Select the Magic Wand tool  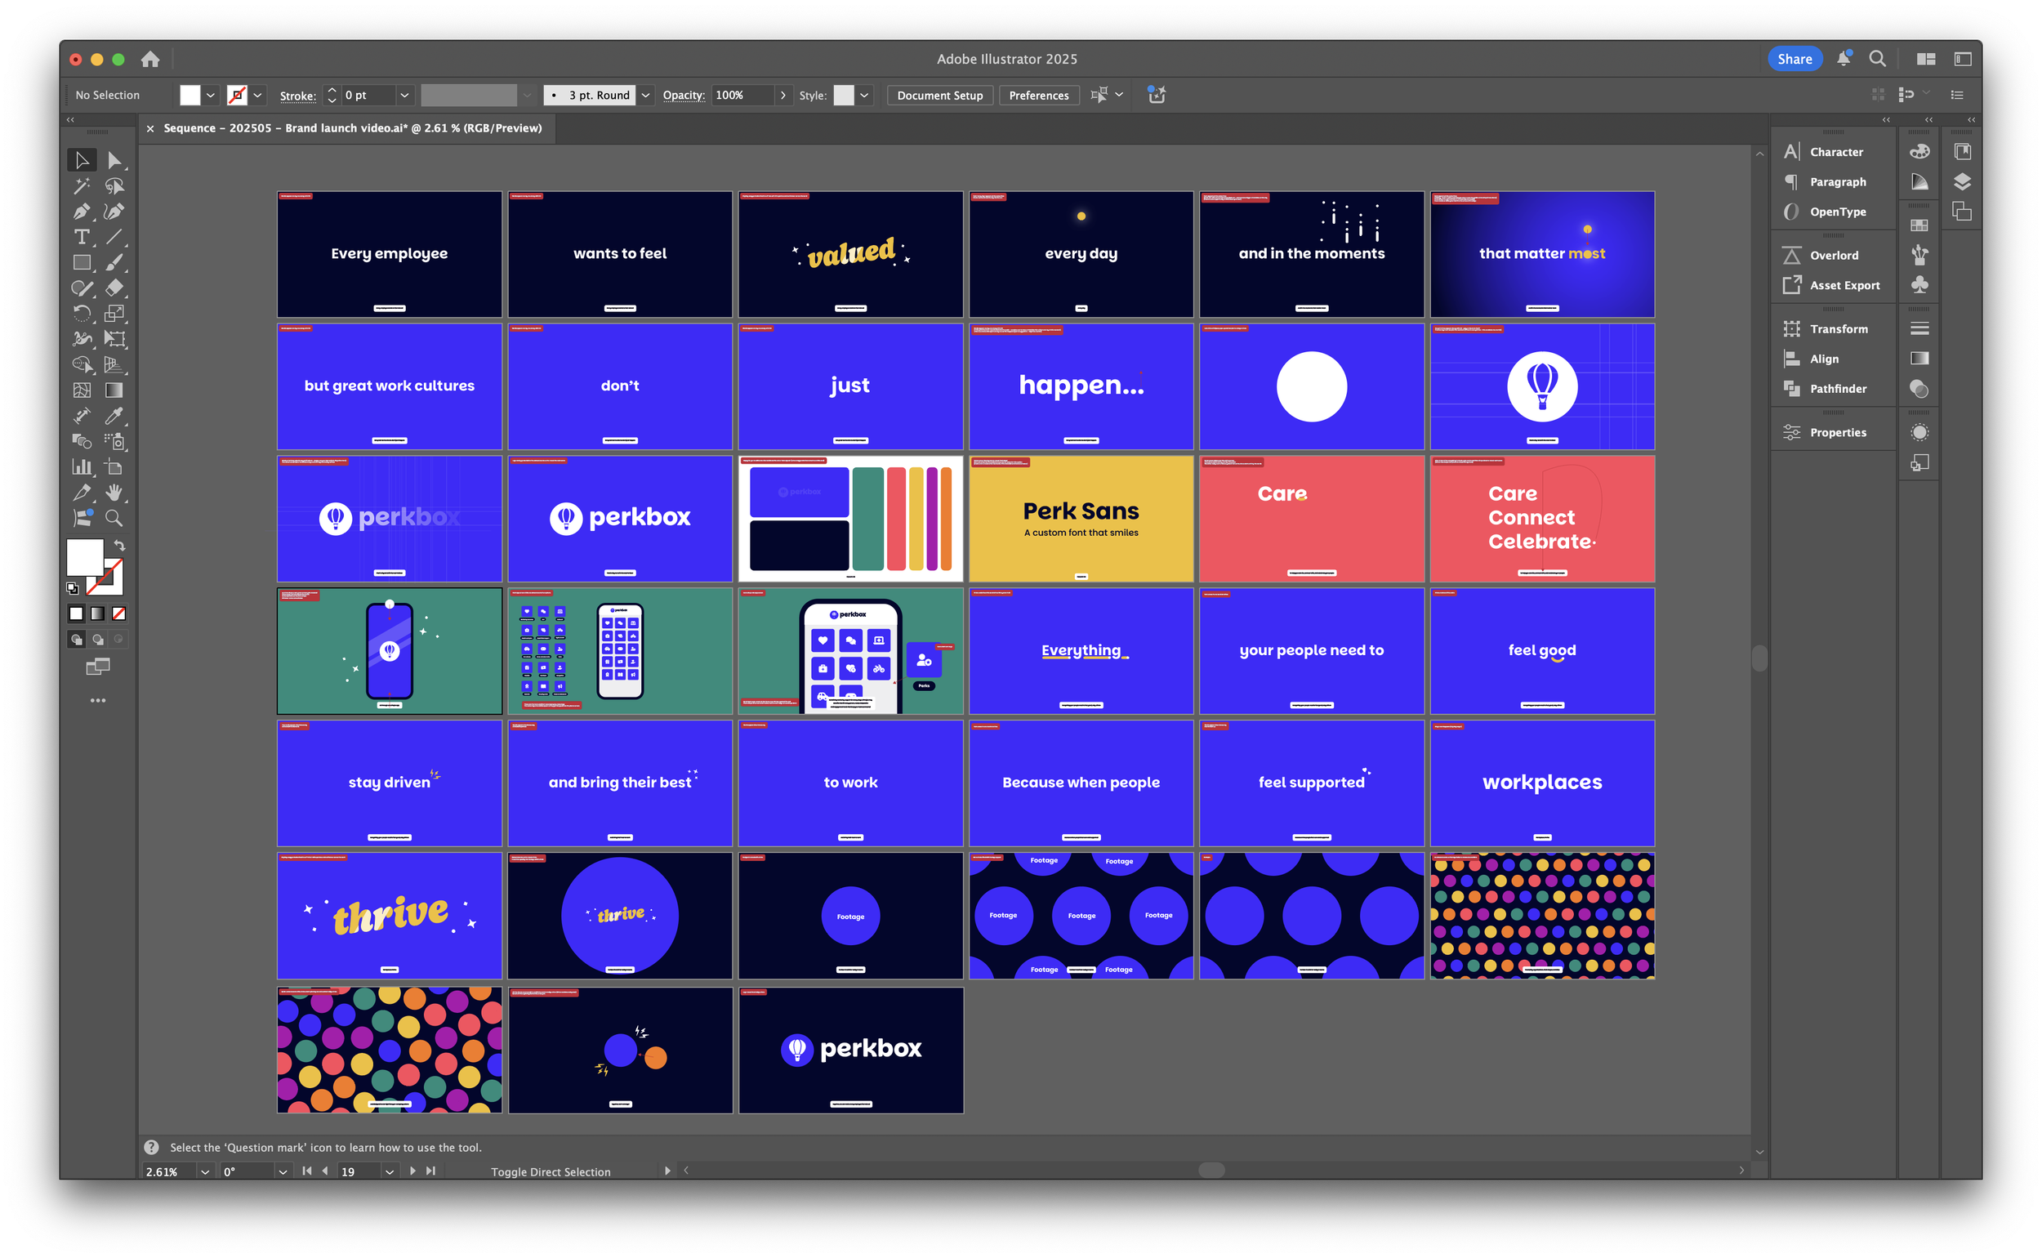pos(82,185)
